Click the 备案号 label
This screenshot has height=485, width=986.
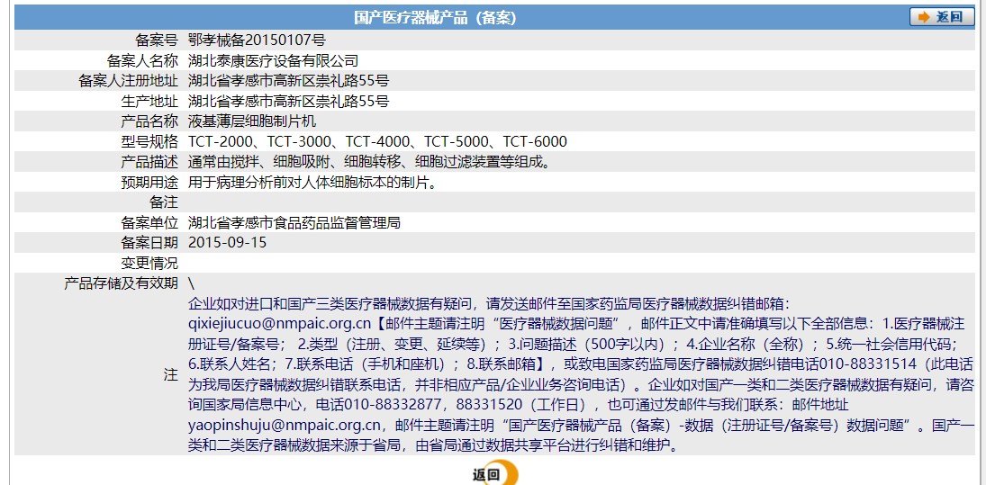click(157, 40)
